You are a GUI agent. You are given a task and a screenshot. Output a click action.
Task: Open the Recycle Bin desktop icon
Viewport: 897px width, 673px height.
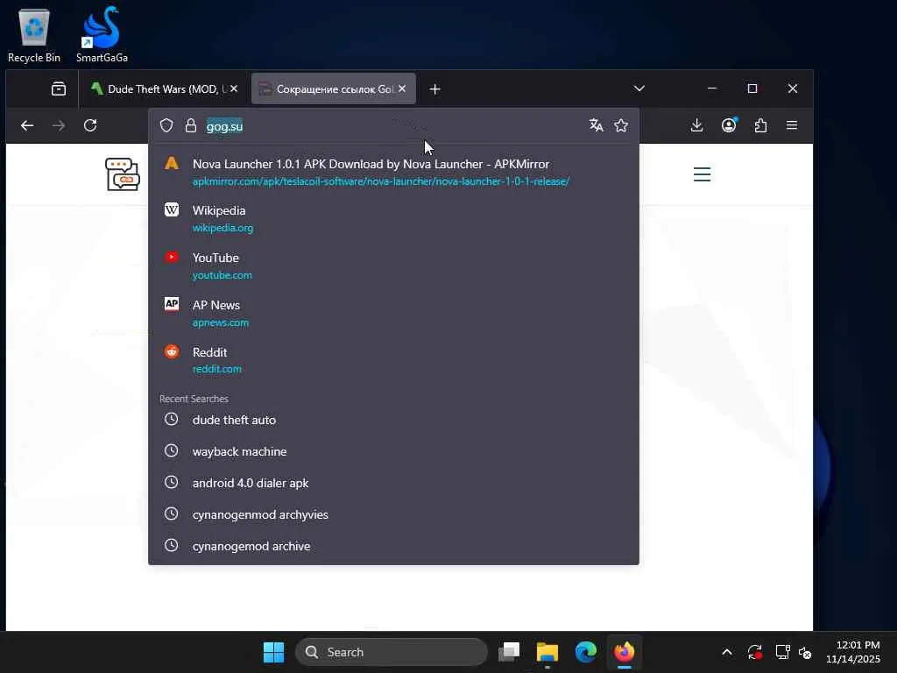click(x=34, y=35)
